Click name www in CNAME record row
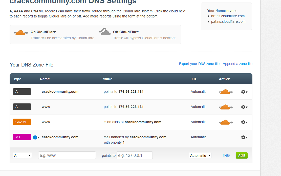 tap(46, 122)
